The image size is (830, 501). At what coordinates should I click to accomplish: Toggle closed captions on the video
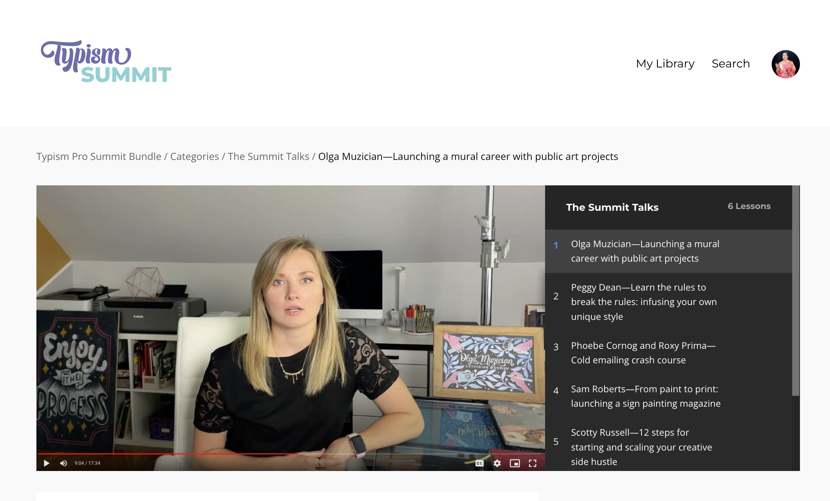click(x=479, y=463)
